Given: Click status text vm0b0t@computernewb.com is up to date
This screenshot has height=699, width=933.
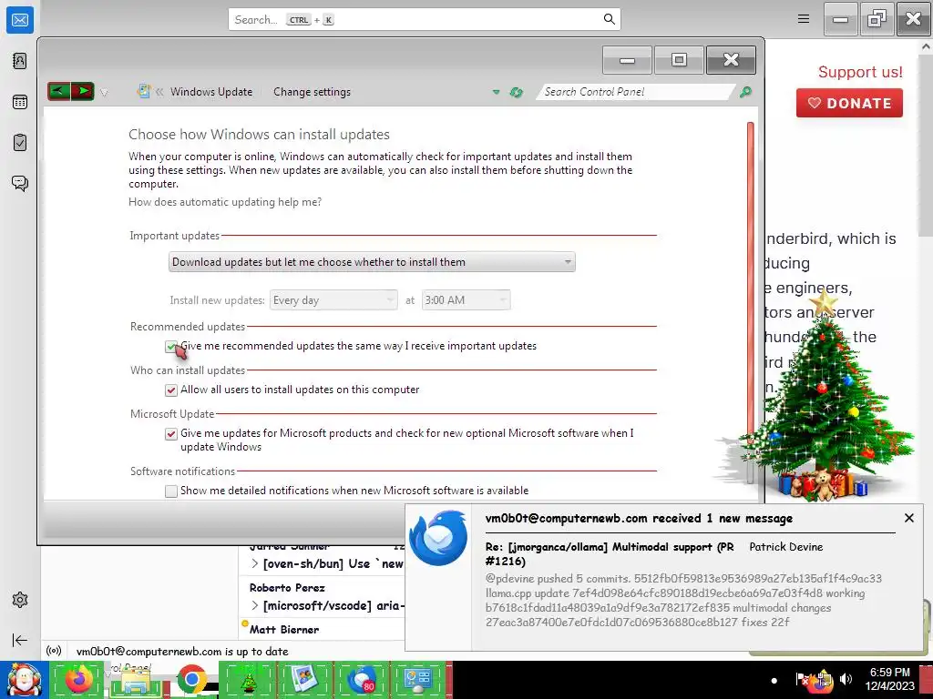Looking at the screenshot, I should 182,652.
